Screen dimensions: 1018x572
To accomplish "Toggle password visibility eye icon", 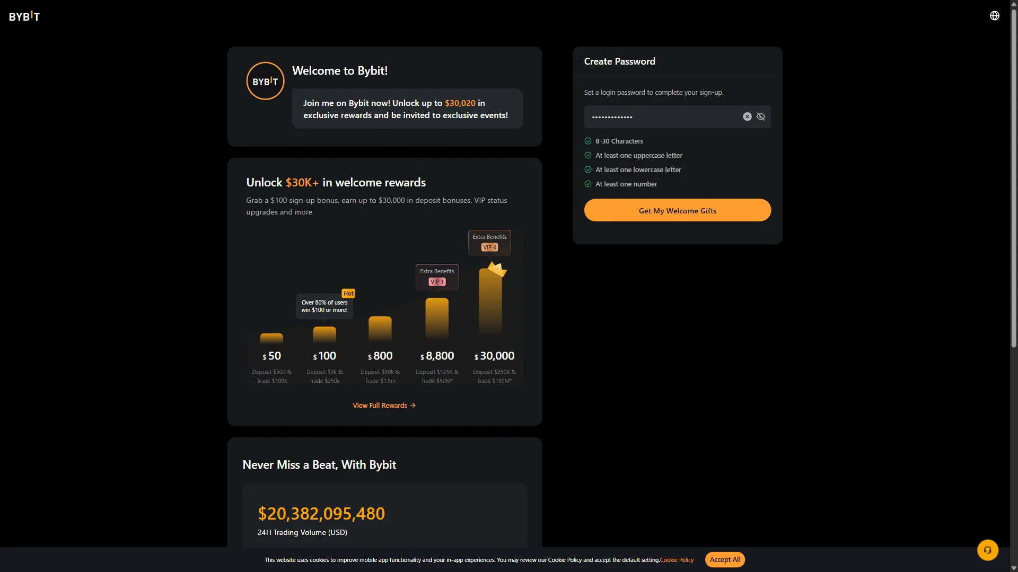I will tap(761, 117).
